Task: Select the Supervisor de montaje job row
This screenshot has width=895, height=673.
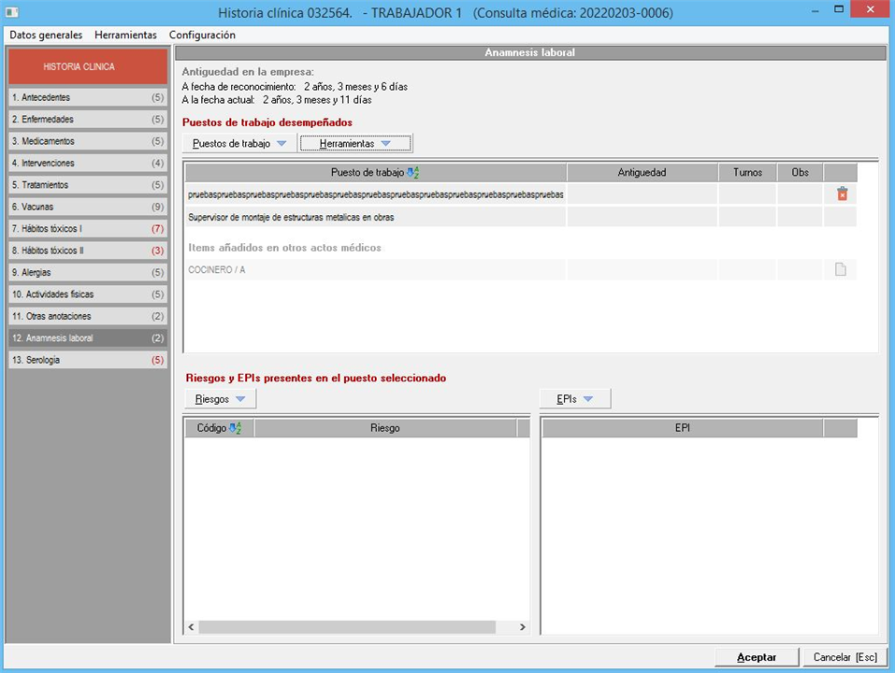Action: point(374,218)
